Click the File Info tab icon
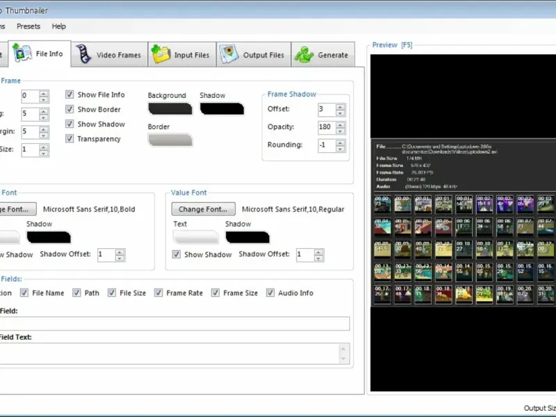Screen dimensions: 556x417 coord(22,54)
